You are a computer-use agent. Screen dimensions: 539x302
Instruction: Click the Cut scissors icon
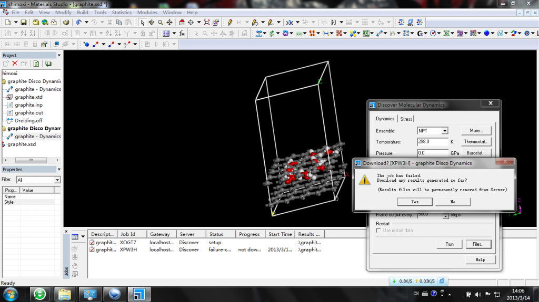pos(109,22)
